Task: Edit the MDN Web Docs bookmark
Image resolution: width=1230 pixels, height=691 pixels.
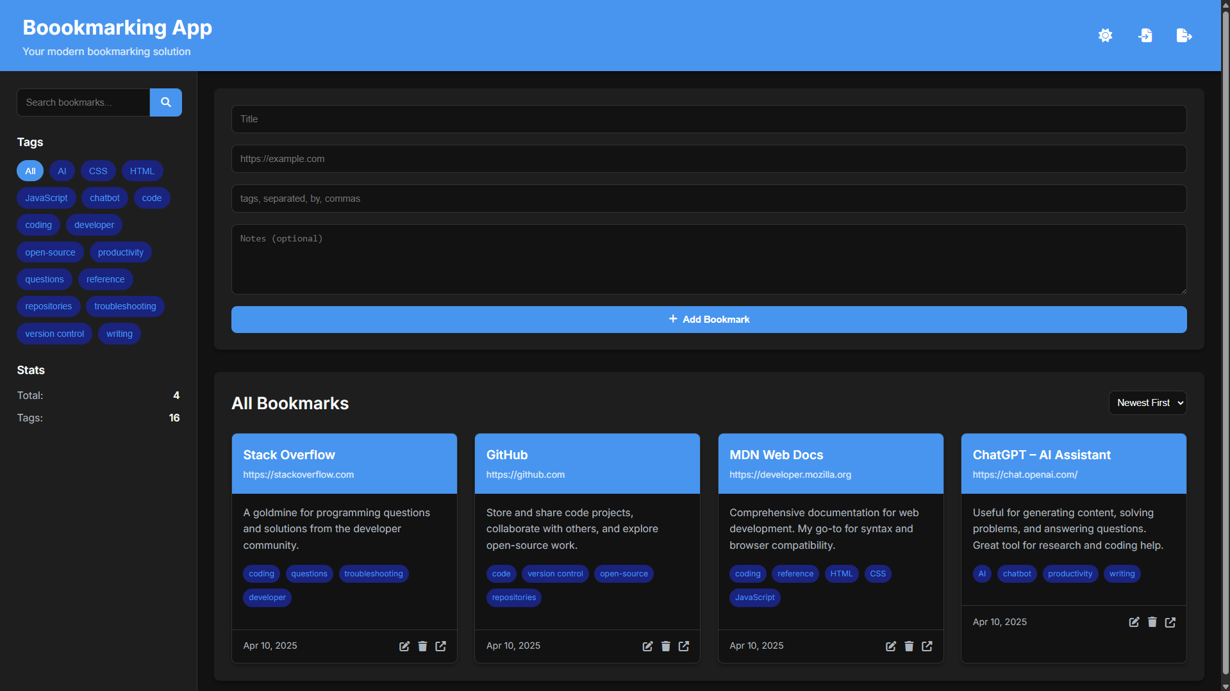Action: [891, 646]
